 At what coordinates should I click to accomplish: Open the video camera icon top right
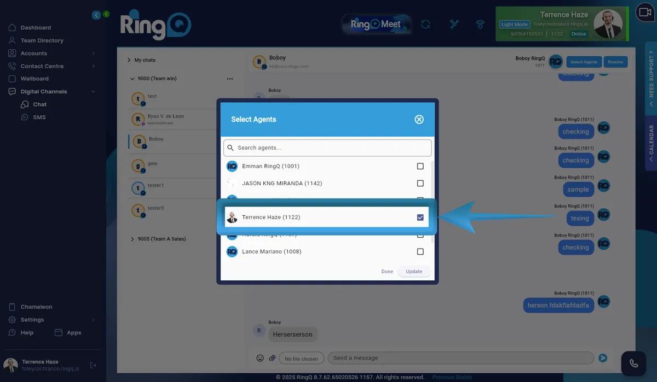pyautogui.click(x=644, y=12)
